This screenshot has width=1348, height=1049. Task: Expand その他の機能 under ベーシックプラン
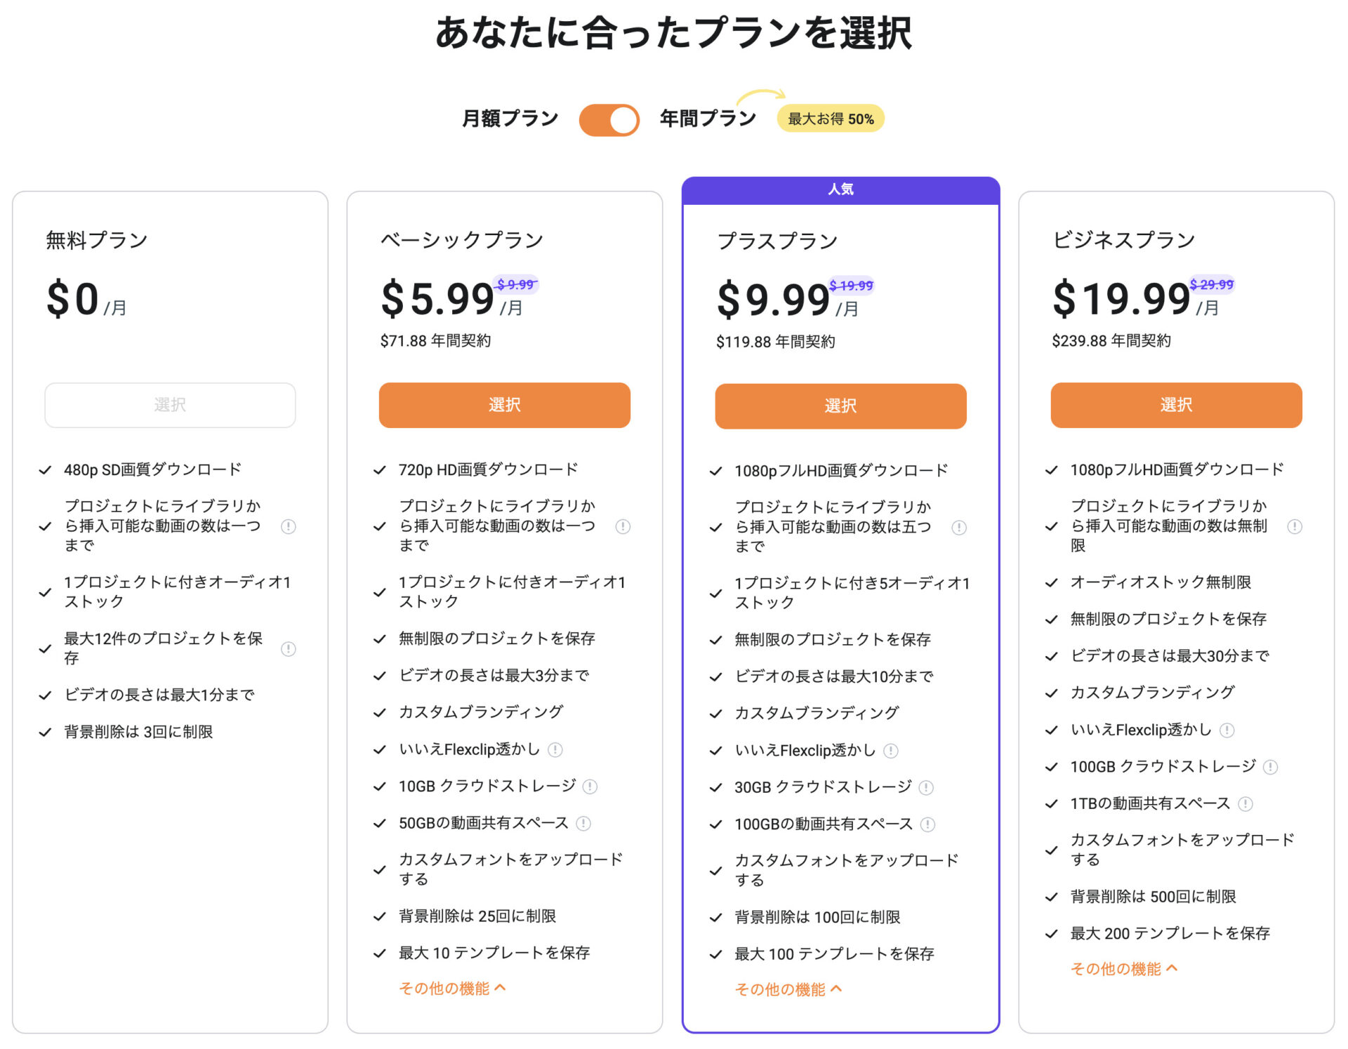(451, 987)
